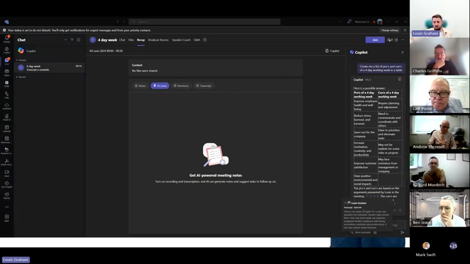Open the Activity feed in the sidebar
Image resolution: width=470 pixels, height=264 pixels.
coord(7,39)
